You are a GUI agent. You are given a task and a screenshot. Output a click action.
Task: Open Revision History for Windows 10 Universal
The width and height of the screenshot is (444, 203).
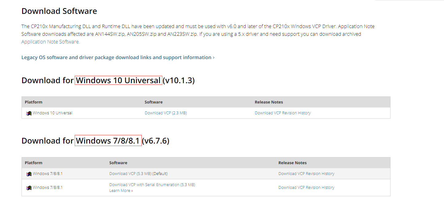(283, 113)
